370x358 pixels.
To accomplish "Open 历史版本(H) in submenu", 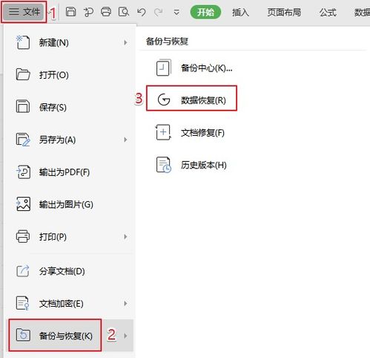I will click(203, 165).
